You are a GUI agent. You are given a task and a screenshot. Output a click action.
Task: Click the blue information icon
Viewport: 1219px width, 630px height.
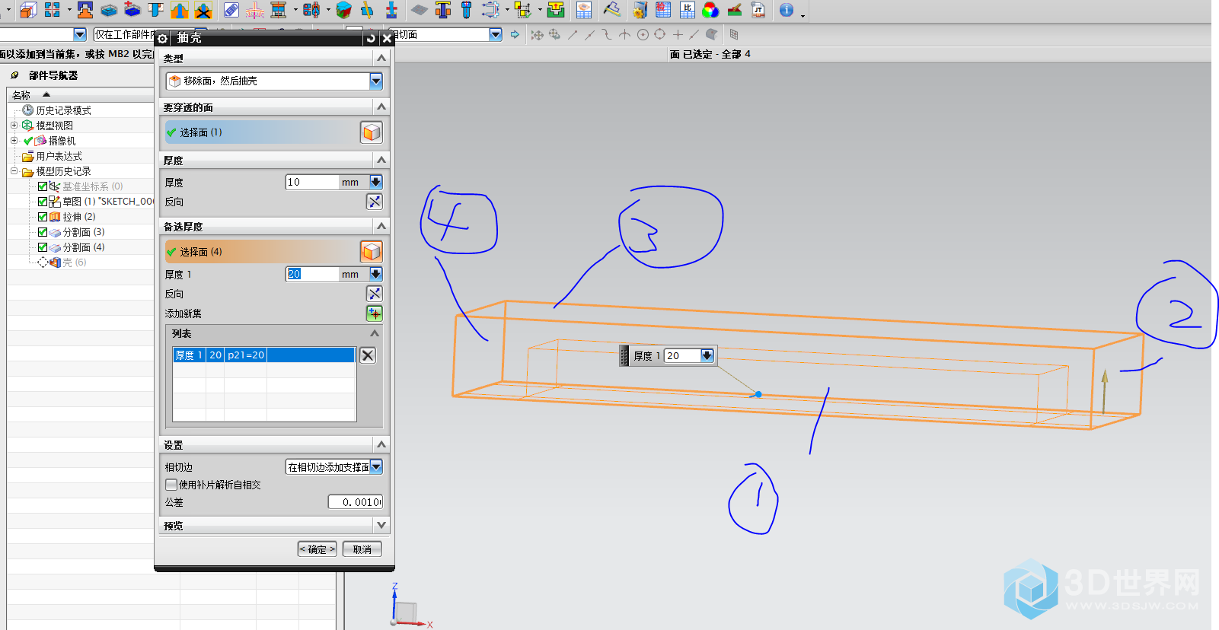(x=787, y=10)
